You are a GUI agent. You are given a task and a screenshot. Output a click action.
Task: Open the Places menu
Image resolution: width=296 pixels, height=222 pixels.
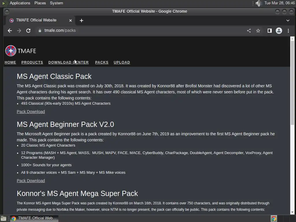click(40, 3)
